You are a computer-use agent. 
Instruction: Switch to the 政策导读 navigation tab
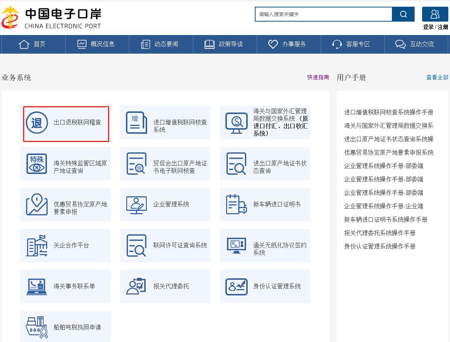(x=225, y=44)
